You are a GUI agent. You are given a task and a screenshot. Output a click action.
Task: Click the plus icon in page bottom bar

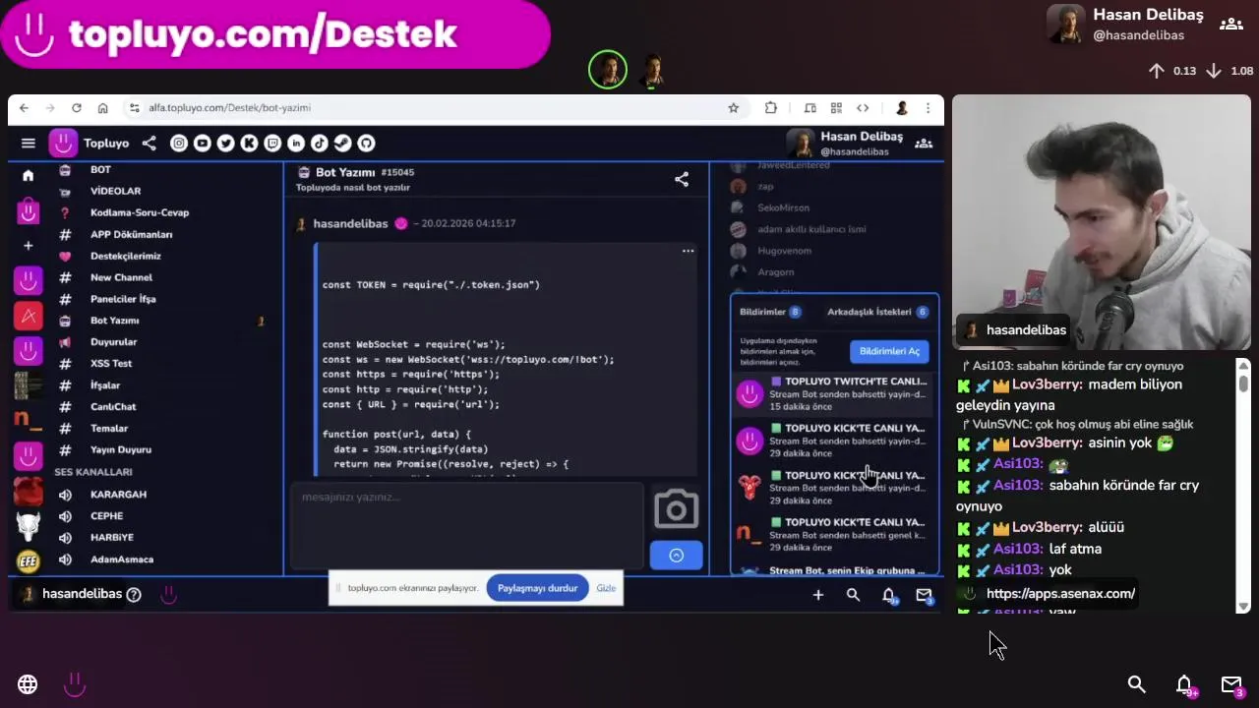coord(817,595)
